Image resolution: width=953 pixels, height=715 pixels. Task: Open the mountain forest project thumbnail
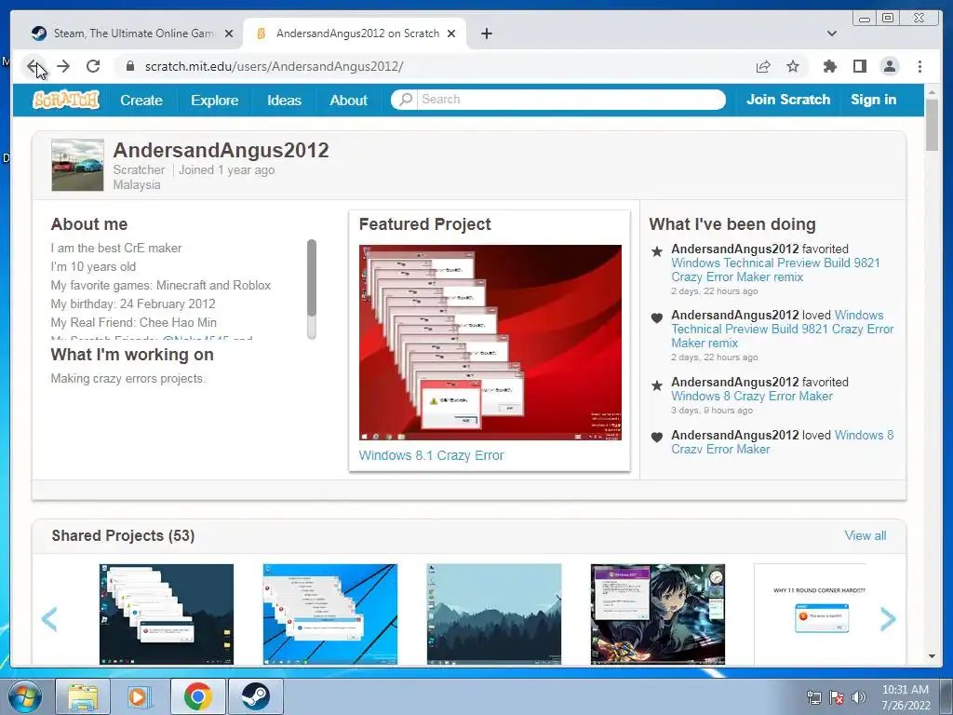(494, 614)
